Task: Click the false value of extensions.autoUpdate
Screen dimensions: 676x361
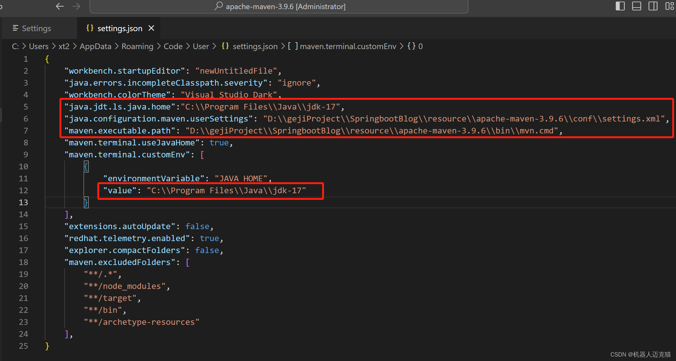Action: tap(197, 227)
